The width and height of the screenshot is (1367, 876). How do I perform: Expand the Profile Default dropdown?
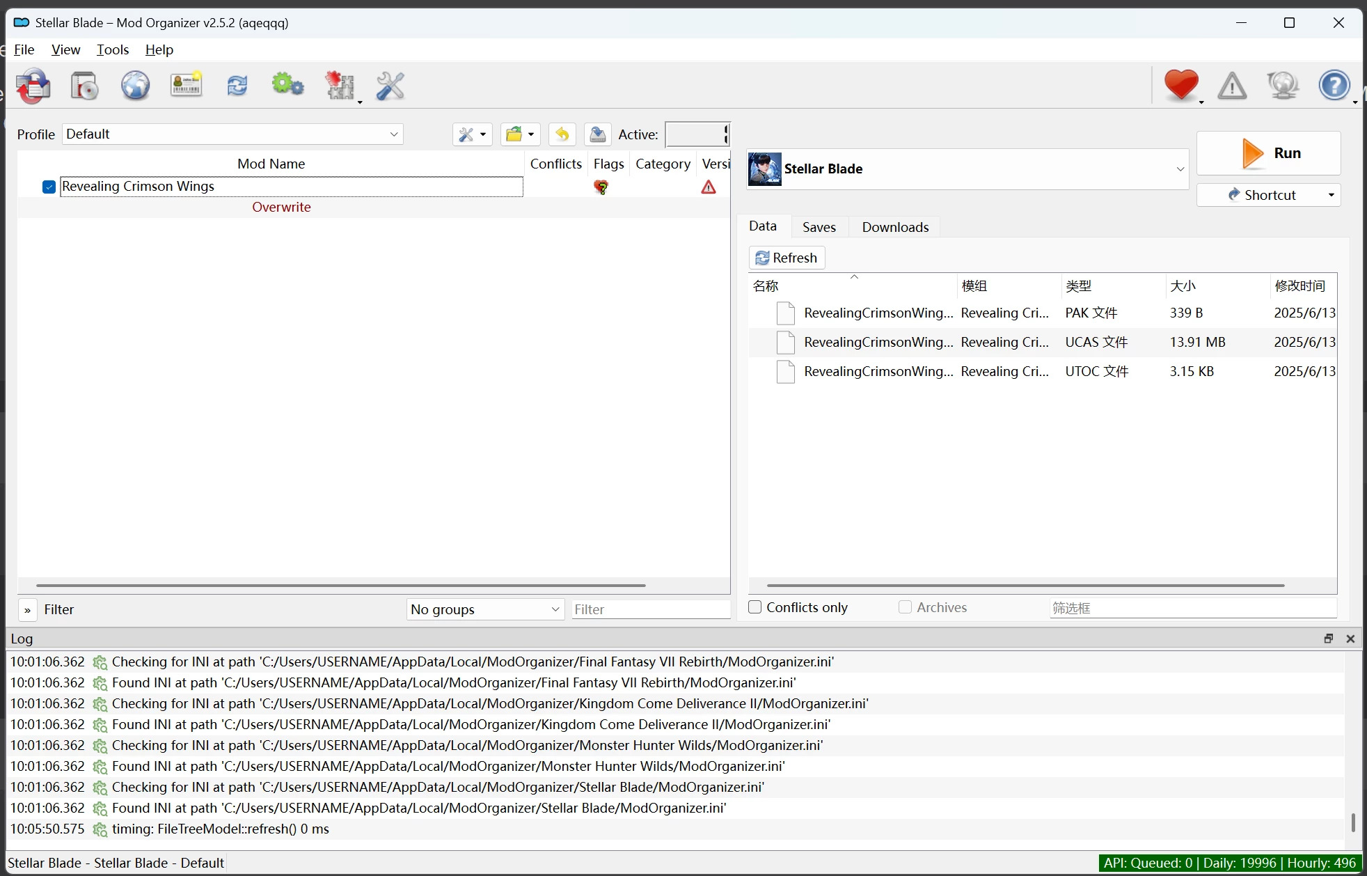tap(232, 134)
